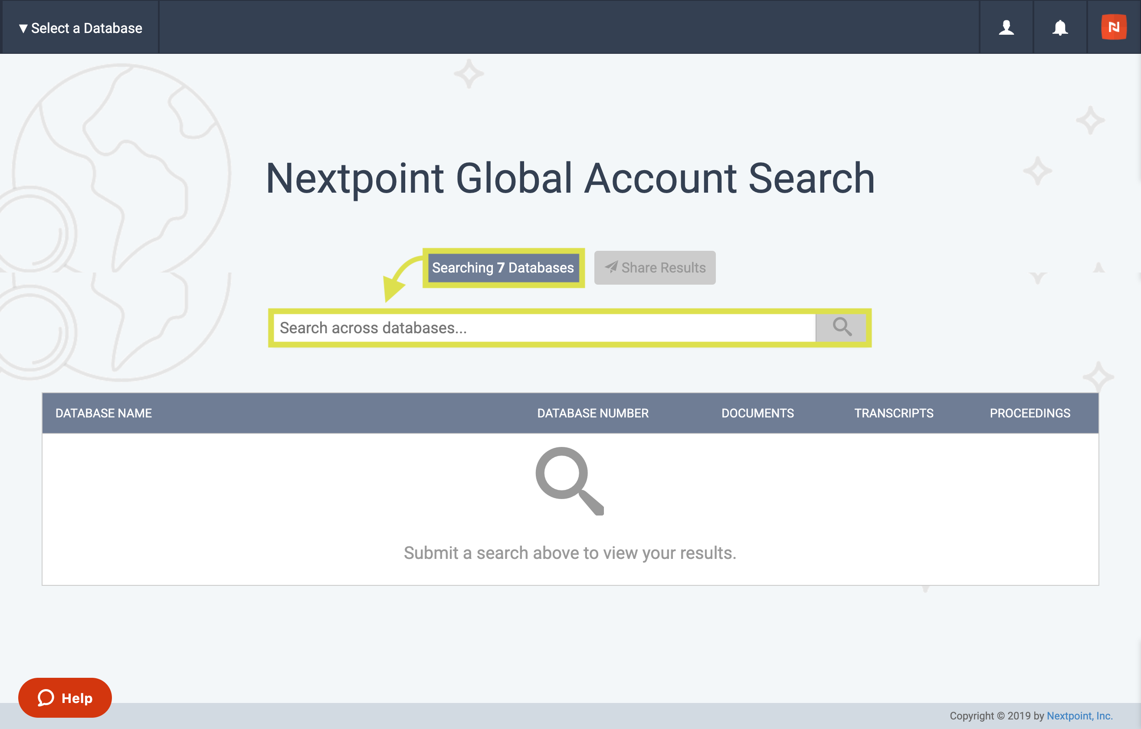Viewport: 1141px width, 729px height.
Task: Click the orange Nextpoint logo icon
Action: [x=1114, y=27]
